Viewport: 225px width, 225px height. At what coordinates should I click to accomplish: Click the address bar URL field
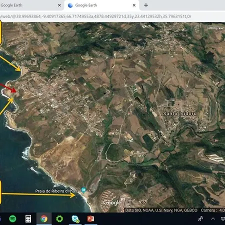(x=112, y=16)
